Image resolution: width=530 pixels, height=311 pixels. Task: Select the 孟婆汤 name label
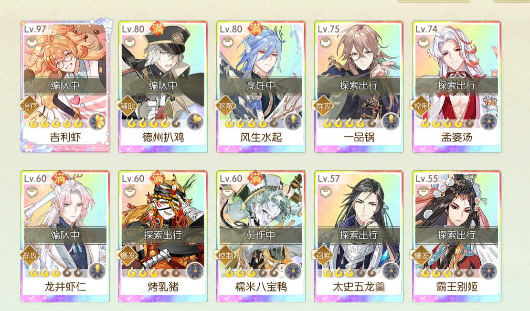click(x=456, y=137)
